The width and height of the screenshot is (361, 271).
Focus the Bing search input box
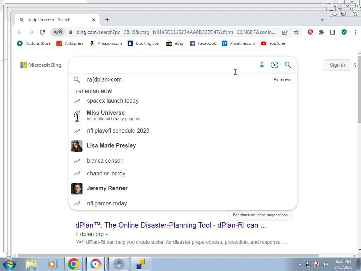[x=164, y=65]
